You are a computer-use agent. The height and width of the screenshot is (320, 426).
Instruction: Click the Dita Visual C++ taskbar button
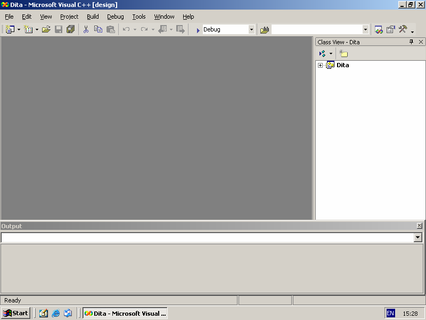coord(125,313)
